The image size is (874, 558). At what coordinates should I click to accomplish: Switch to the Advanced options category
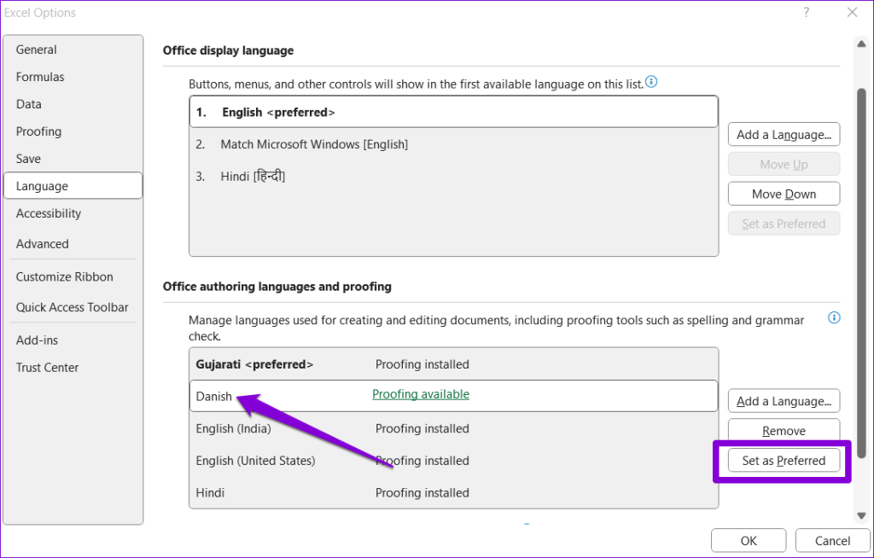[x=43, y=244]
